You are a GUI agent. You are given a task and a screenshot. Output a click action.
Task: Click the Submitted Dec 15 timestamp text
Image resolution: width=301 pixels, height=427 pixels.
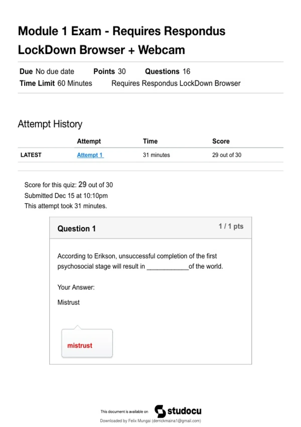(66, 196)
